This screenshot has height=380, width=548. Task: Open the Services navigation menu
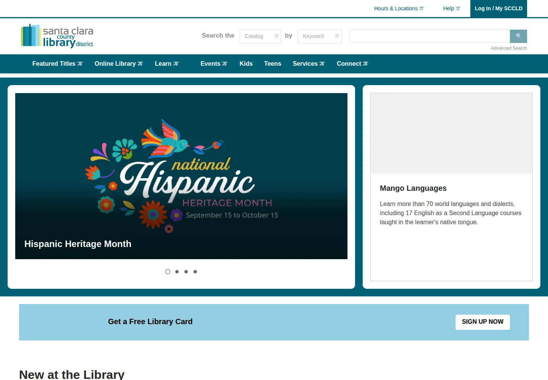309,64
